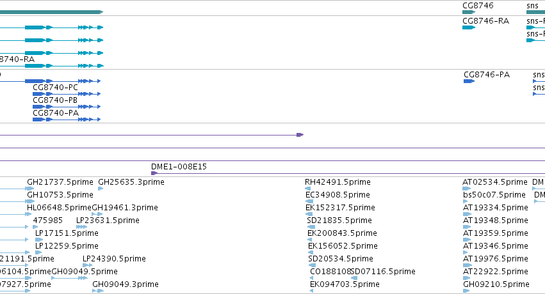Viewport: 545px width, 294px height.
Task: Open the sns gene label
Action: (x=532, y=6)
